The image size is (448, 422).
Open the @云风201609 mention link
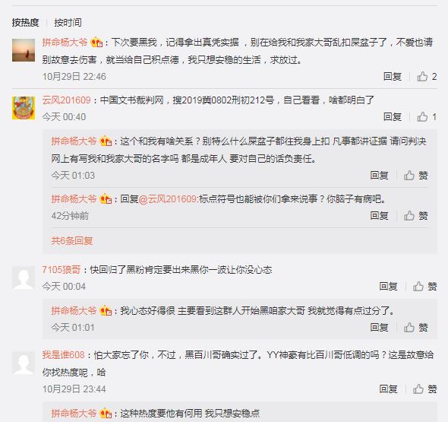167,199
